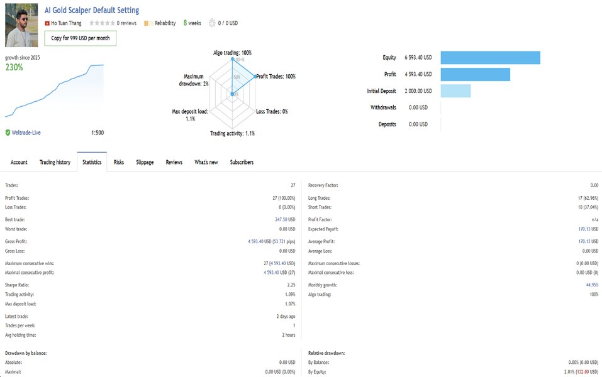602x377 pixels.
Task: Click the radar chart of trading metrics
Action: click(232, 94)
